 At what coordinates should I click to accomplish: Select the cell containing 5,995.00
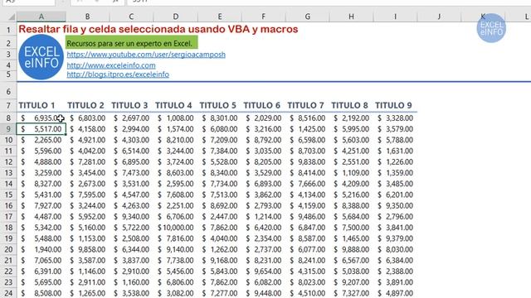(x=352, y=129)
